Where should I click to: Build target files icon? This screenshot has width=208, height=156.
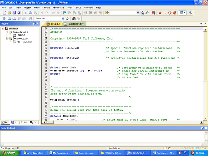(9, 18)
